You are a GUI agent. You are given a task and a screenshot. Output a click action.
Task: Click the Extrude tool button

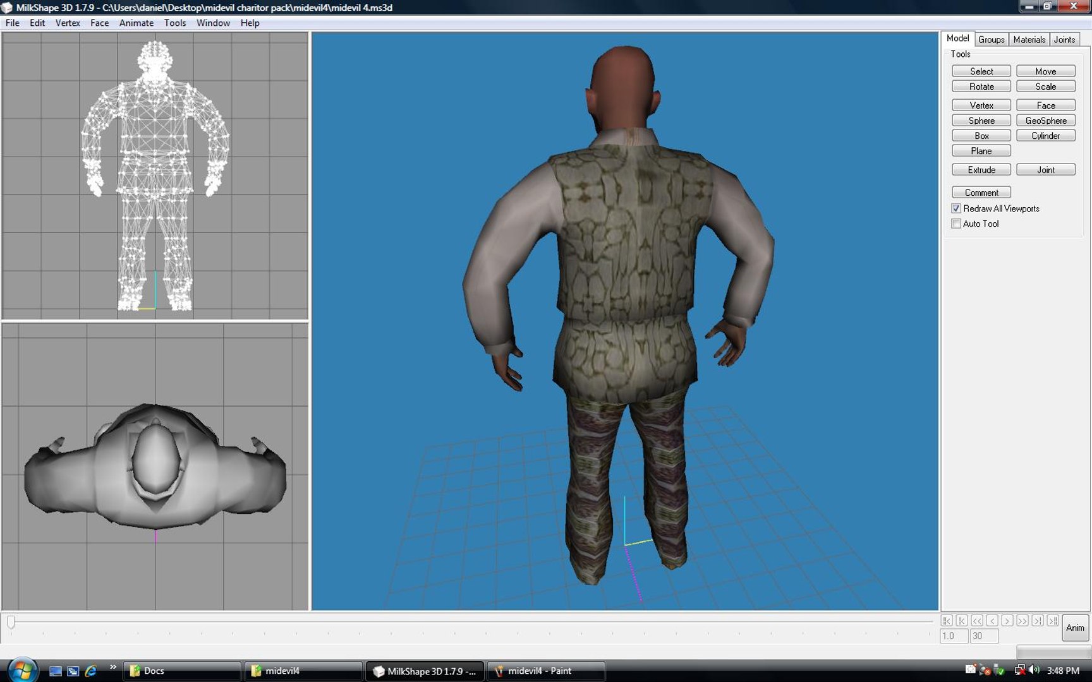point(981,170)
